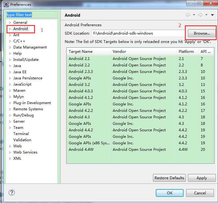Expand the C/C++ tree node
Image resolution: width=218 pixels, height=203 pixels.
click(10, 41)
